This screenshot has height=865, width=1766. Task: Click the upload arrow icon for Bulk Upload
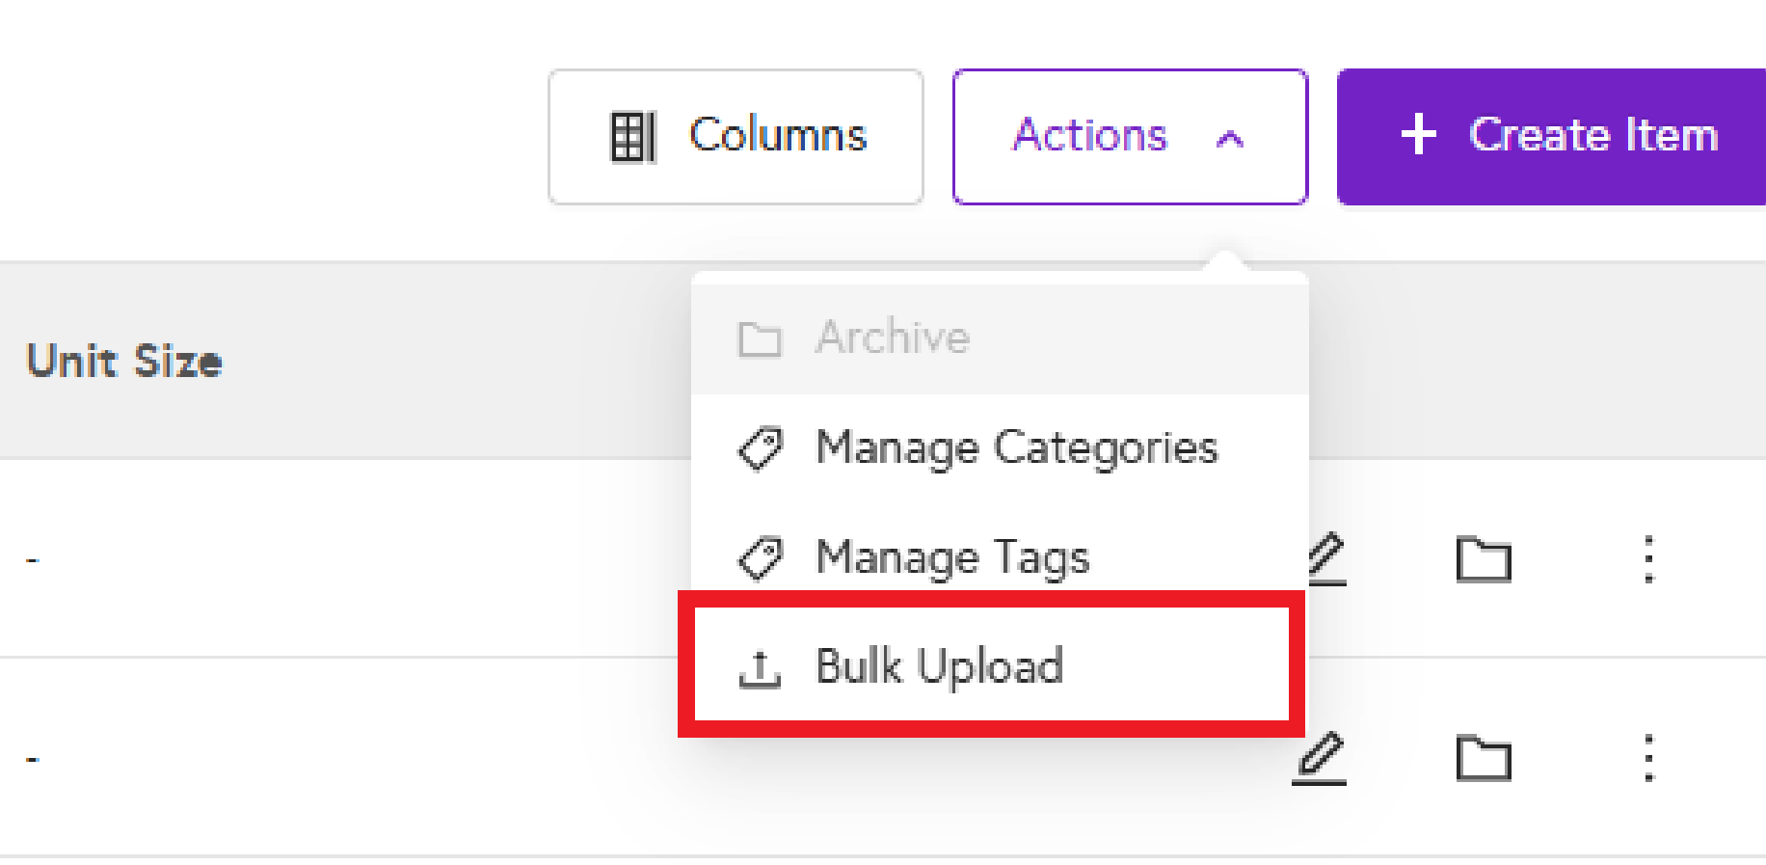(x=760, y=669)
